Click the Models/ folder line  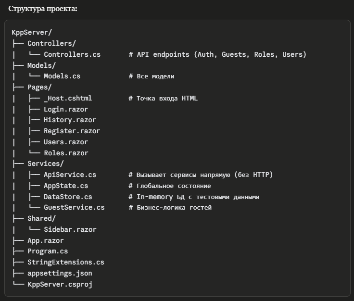[41, 65]
